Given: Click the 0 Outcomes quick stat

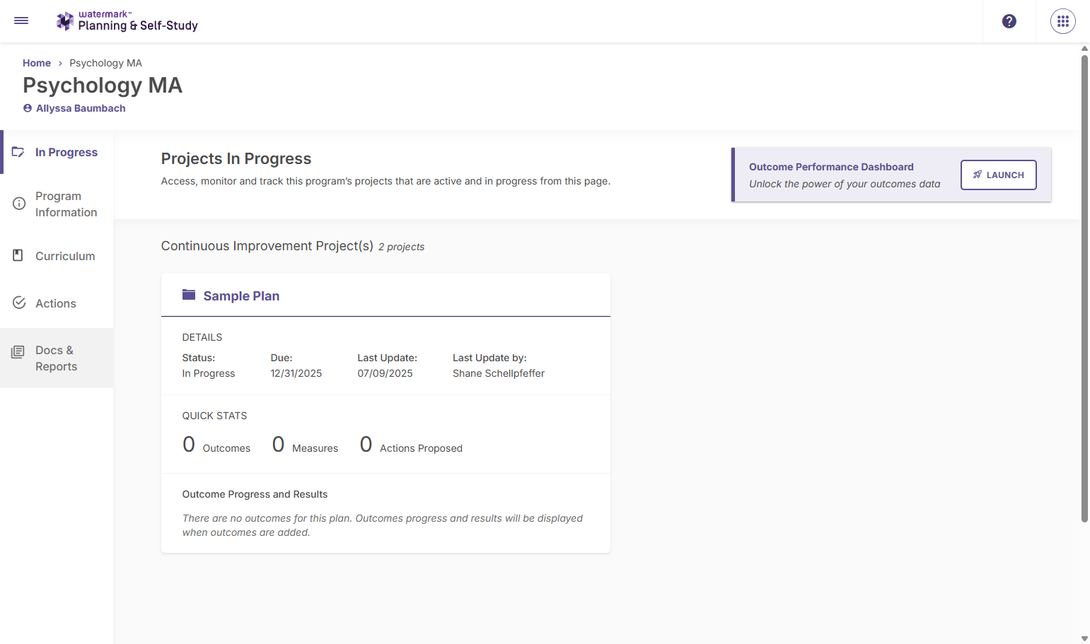Looking at the screenshot, I should [x=216, y=445].
